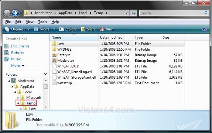
Task: Select AppData in the folder tree
Action: coord(27,86)
